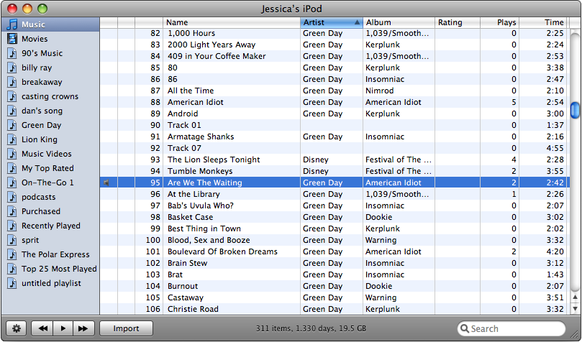Screen dimensions: 582x342
Task: Open the podcasts playlist
Action: [x=50, y=197]
